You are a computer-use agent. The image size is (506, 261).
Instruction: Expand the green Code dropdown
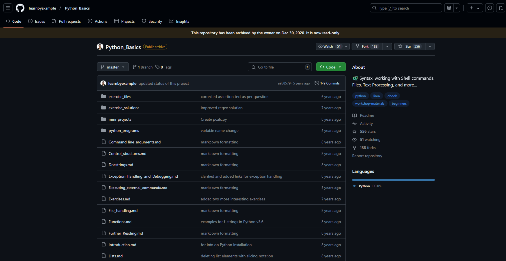tap(331, 67)
